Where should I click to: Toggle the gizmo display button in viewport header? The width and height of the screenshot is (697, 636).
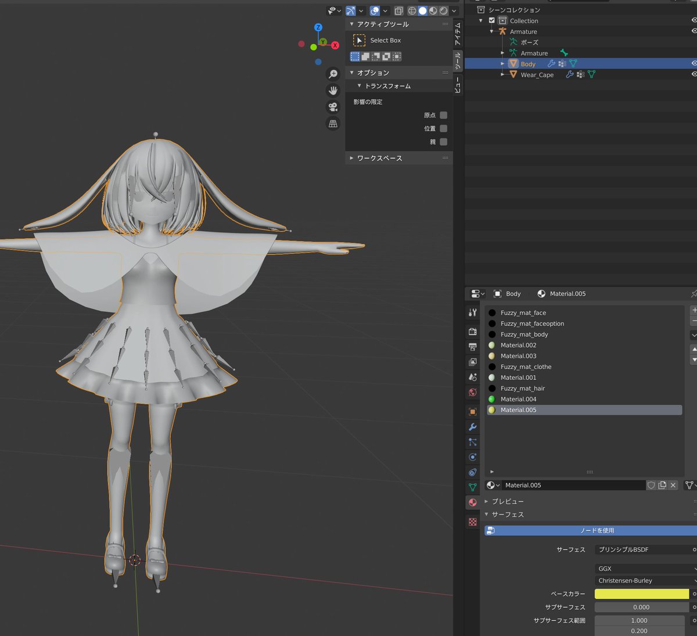[350, 10]
